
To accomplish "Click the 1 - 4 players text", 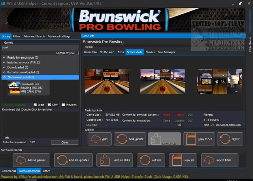I will 211,120.
